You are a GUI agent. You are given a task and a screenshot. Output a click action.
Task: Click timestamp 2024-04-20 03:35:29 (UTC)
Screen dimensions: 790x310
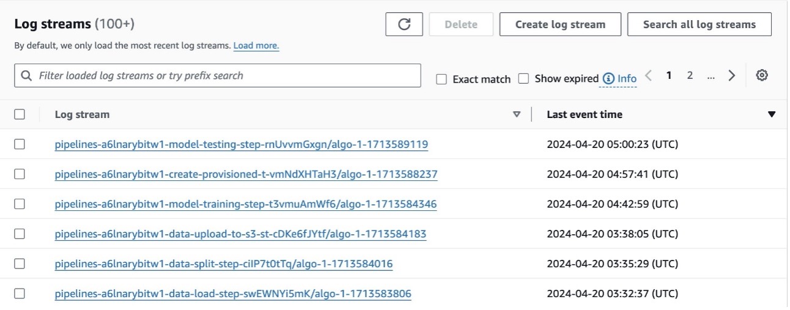click(612, 264)
